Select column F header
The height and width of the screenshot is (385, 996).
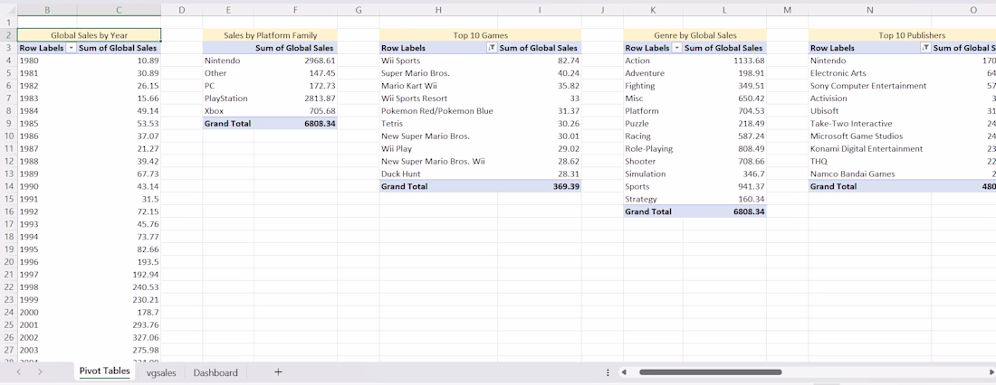click(295, 10)
